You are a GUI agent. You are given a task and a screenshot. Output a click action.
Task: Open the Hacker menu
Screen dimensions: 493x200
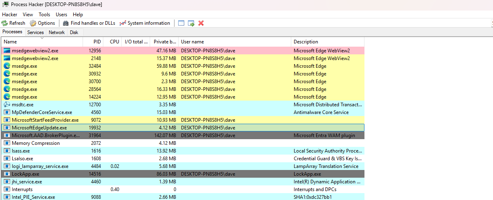tap(10, 15)
